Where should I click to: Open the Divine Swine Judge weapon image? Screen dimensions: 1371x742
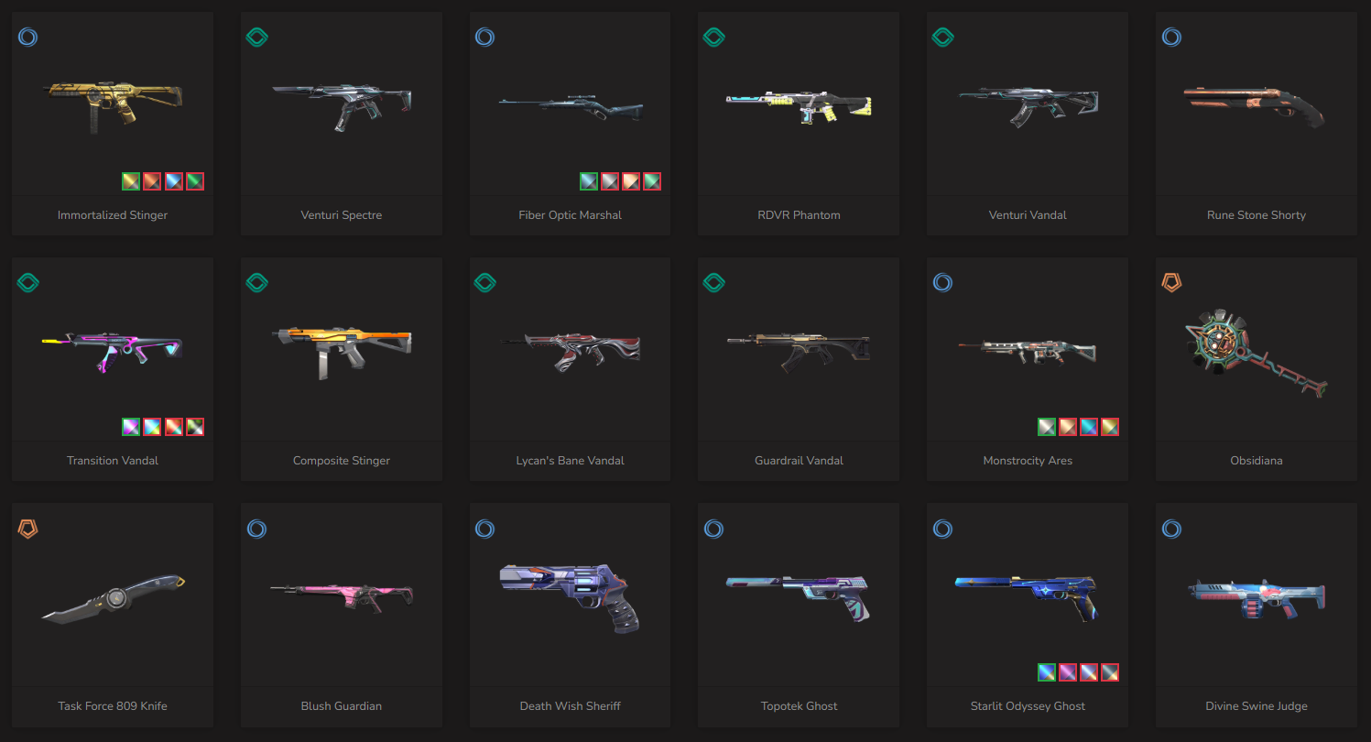click(x=1257, y=598)
